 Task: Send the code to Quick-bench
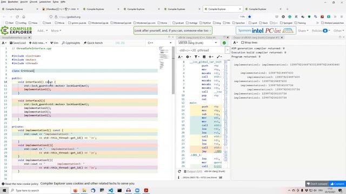point(93,43)
